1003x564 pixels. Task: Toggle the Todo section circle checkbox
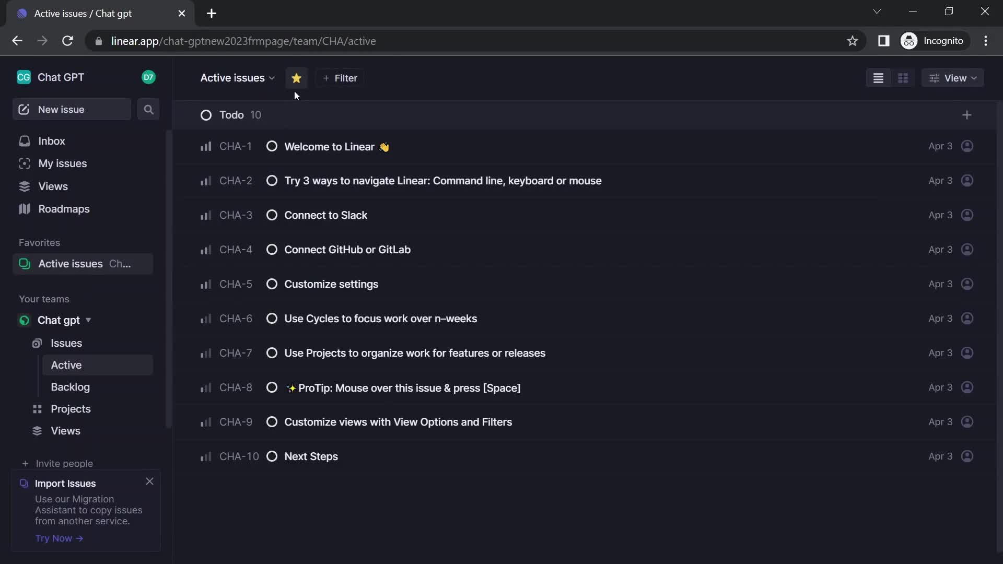tap(207, 115)
